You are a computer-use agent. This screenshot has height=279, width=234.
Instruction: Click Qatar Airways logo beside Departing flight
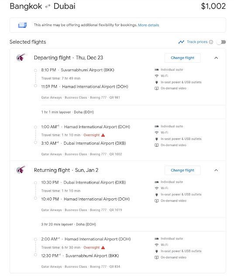21,57
